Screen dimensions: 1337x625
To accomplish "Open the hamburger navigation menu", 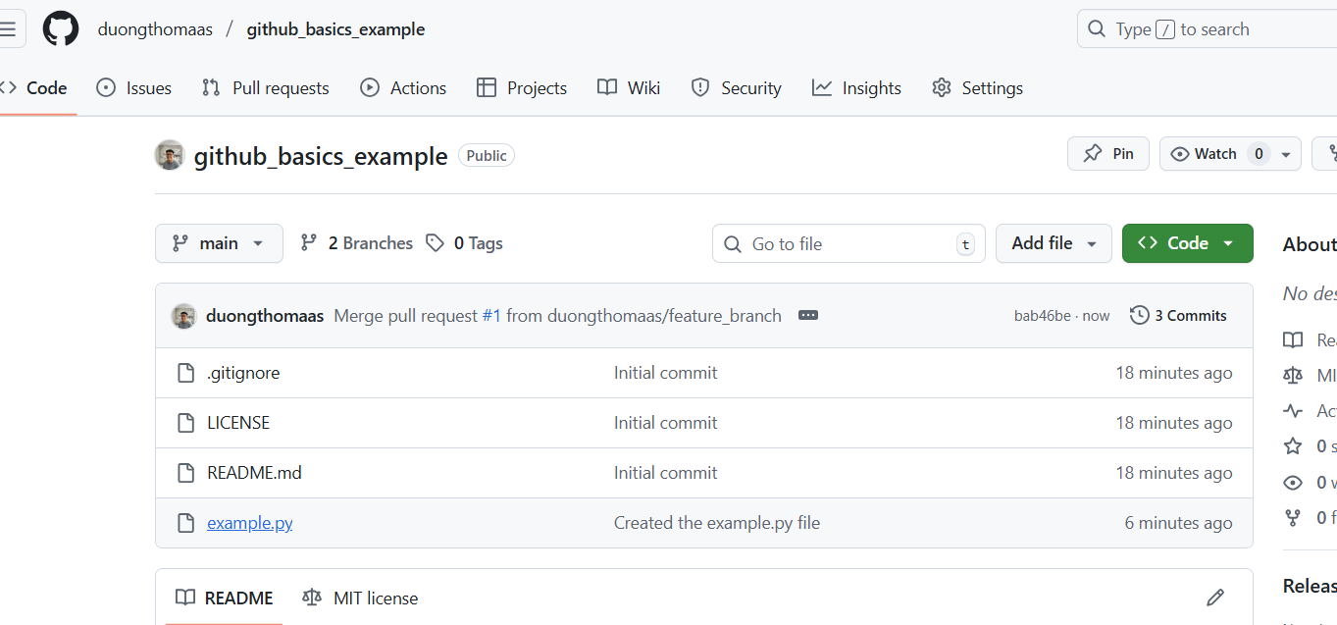I will pyautogui.click(x=8, y=29).
